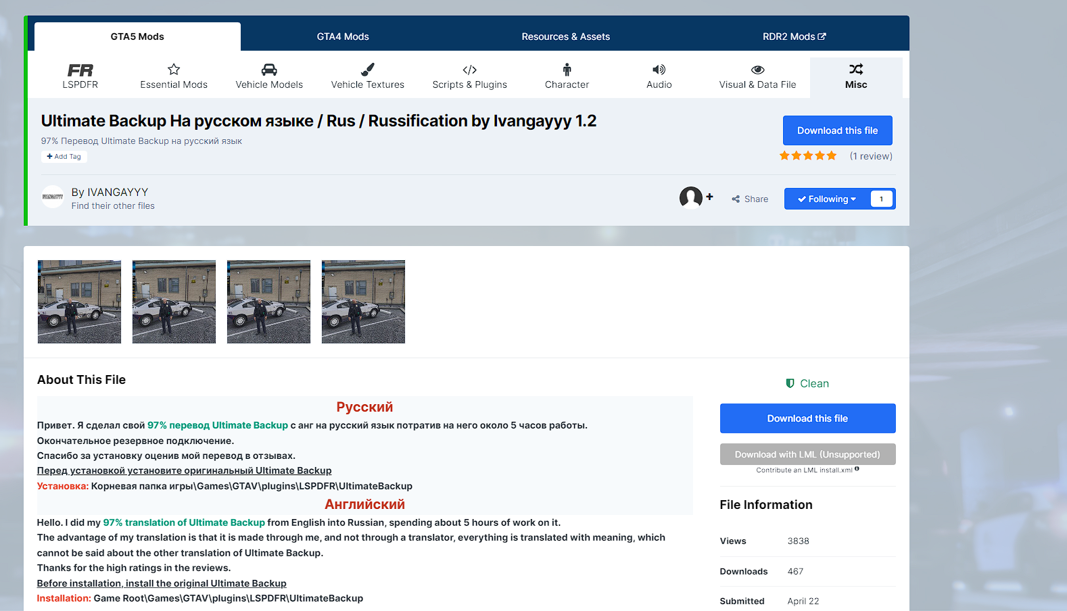1067x611 pixels.
Task: Click the Vehicle Textures paintbrush icon
Action: pyautogui.click(x=368, y=69)
